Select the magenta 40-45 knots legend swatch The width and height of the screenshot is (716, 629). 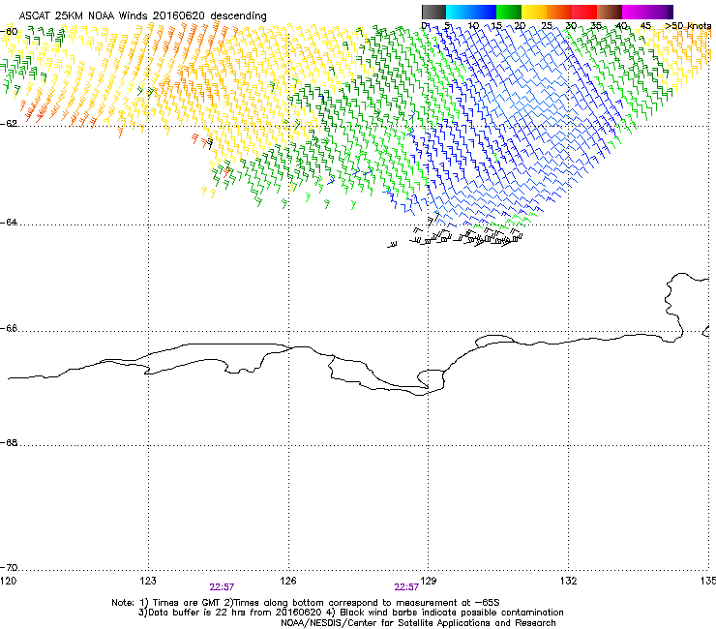(x=635, y=12)
